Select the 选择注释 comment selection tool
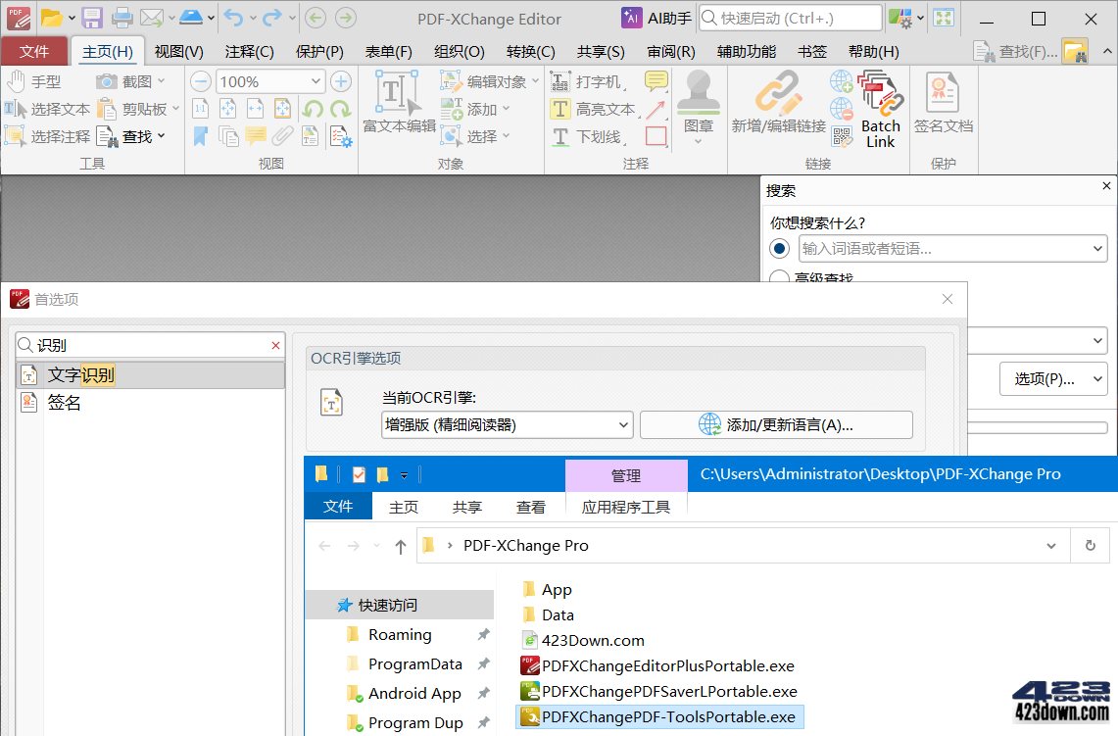Screen dimensions: 1118x736 tap(47, 136)
